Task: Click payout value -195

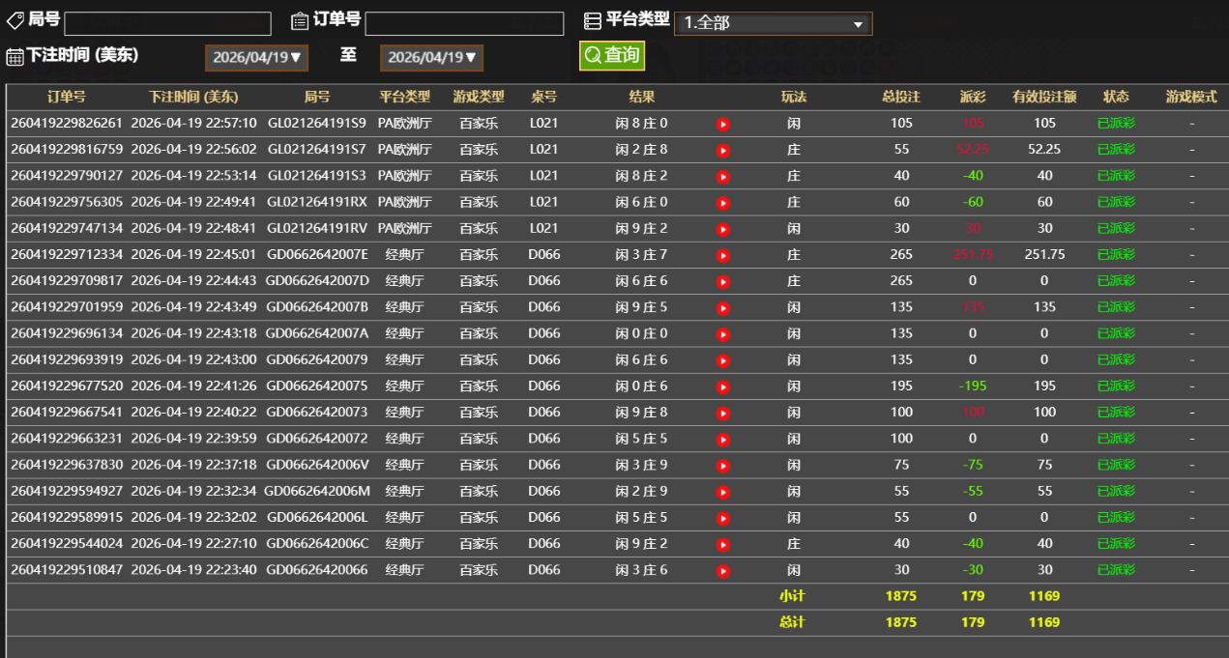Action: 973,386
